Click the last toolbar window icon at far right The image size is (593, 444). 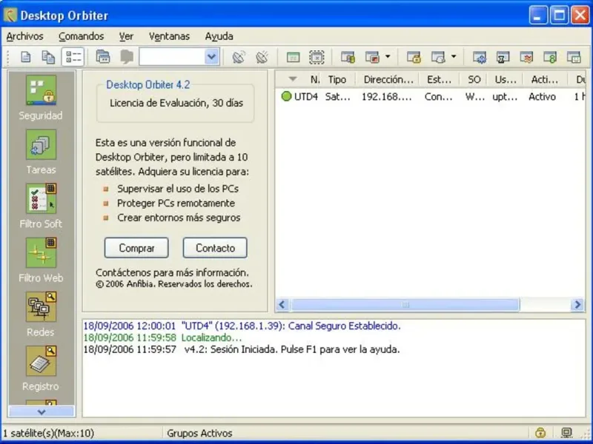(574, 58)
